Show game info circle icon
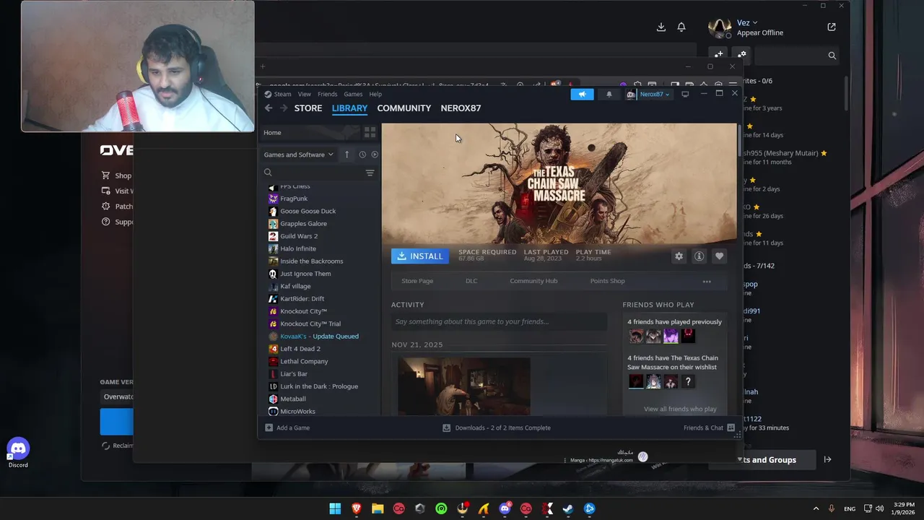 tap(699, 256)
